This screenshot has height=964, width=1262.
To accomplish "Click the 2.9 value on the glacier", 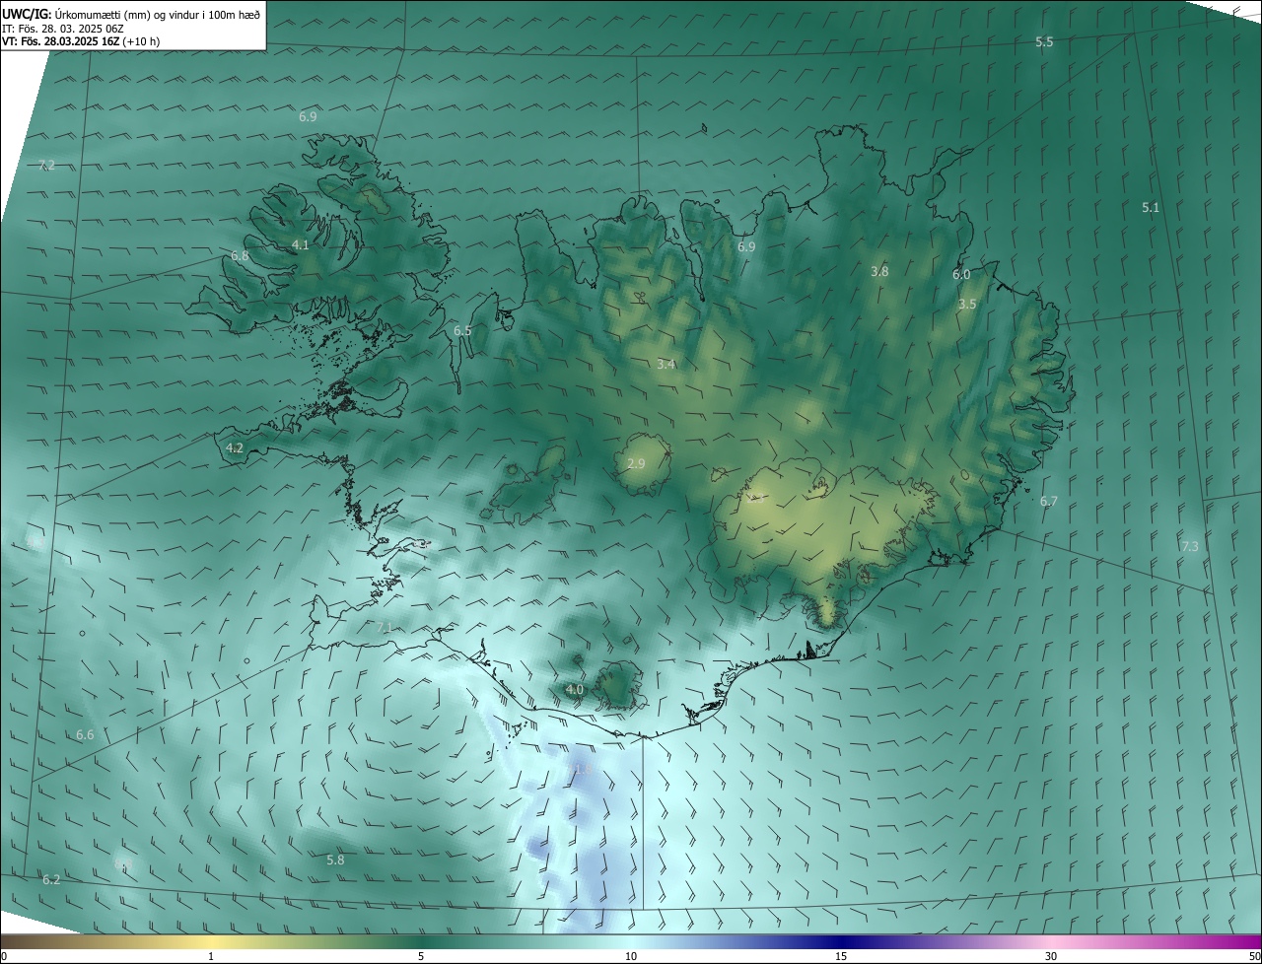I will coord(636,463).
